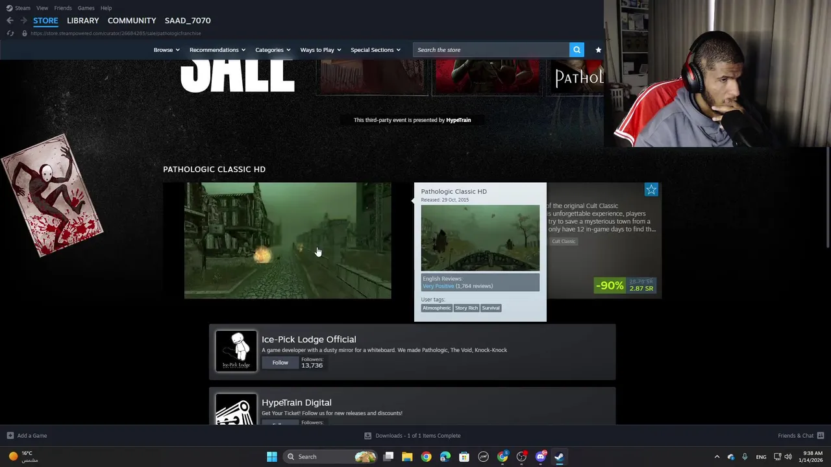Open the volume tray icon

pos(789,457)
